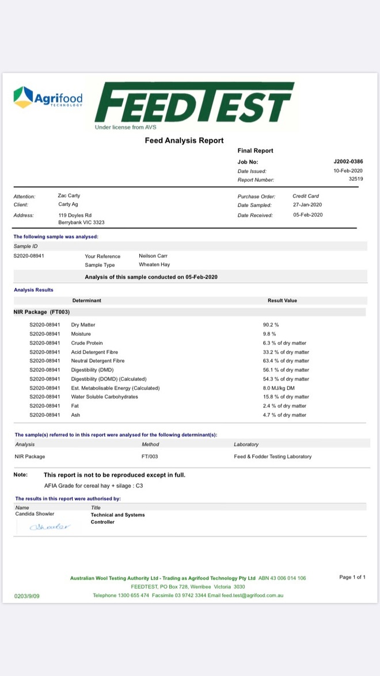
Task: Click the authoriser name Candida Showler
Action: click(x=35, y=514)
